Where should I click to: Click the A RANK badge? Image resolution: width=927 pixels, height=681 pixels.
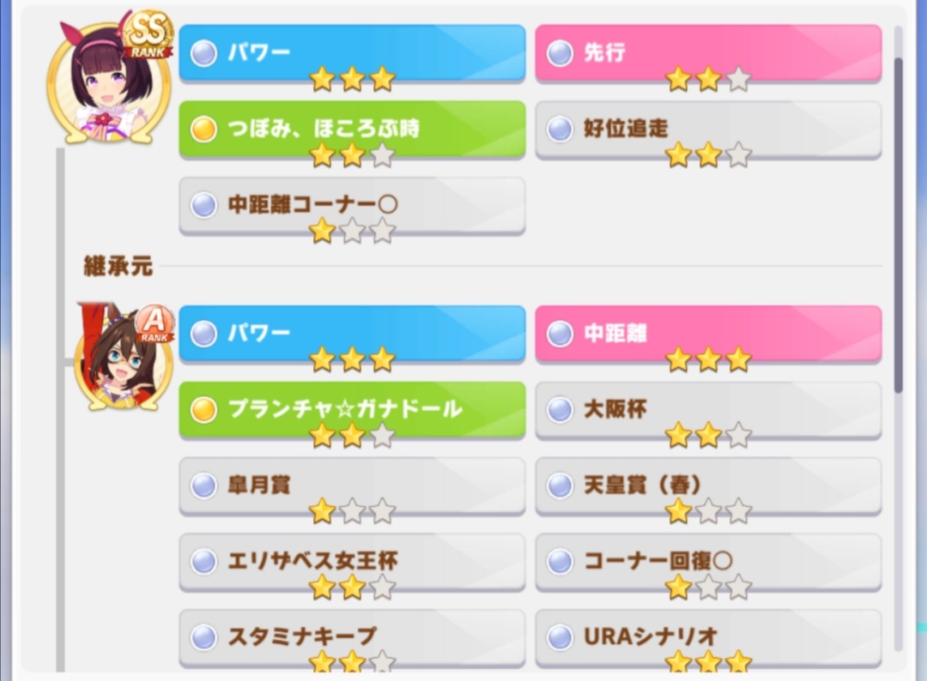[154, 323]
